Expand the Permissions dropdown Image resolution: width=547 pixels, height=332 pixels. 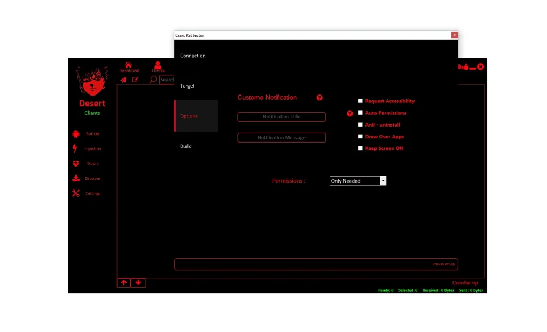click(382, 181)
